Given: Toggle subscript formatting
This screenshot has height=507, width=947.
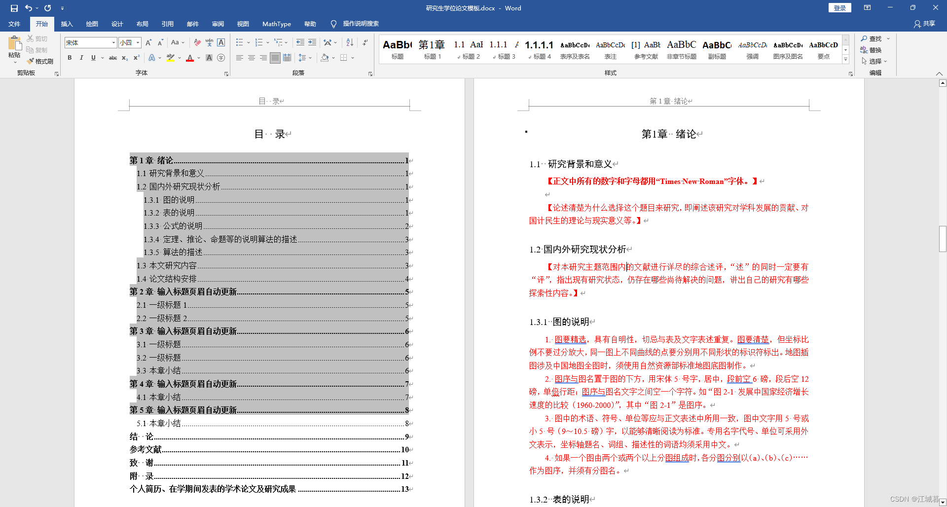Looking at the screenshot, I should 125,58.
